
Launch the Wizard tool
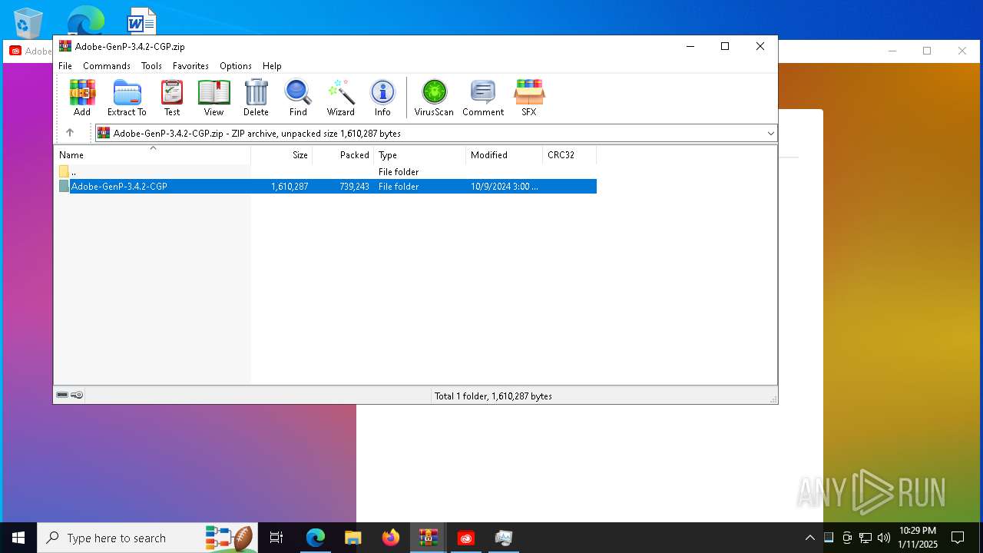341,98
